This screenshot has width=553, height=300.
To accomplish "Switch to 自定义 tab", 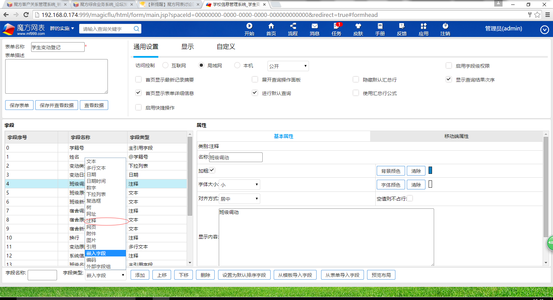I will click(226, 47).
